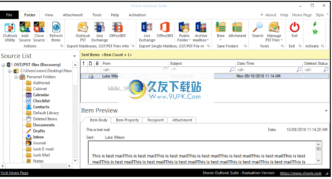Click the importance column header icon
The height and width of the screenshot is (179, 332).
point(84,63)
